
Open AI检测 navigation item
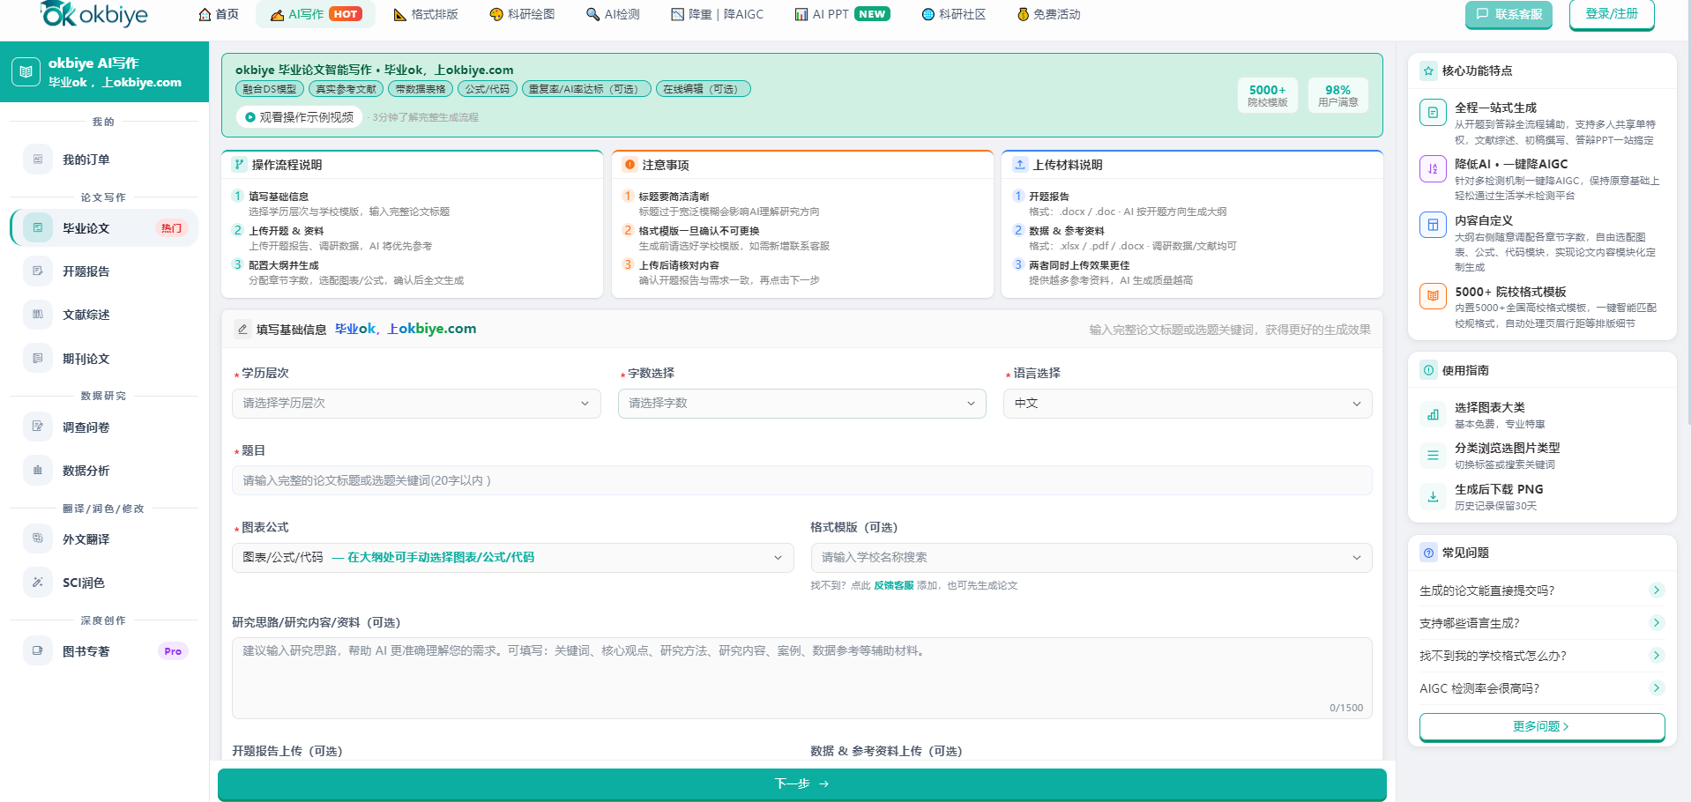pos(614,14)
